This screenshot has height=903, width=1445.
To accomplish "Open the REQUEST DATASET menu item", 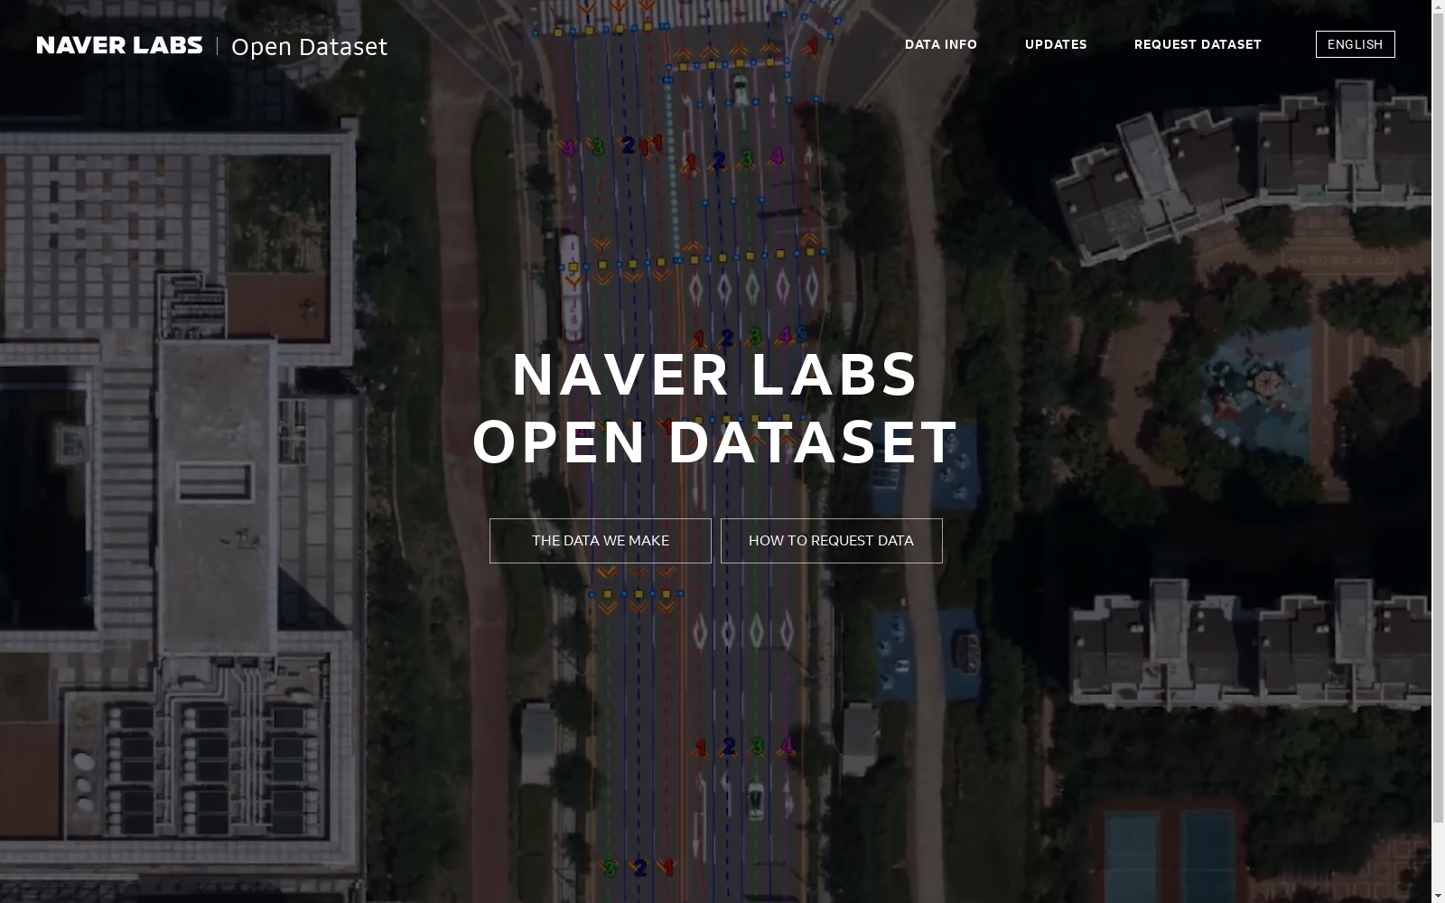I will pos(1198,44).
